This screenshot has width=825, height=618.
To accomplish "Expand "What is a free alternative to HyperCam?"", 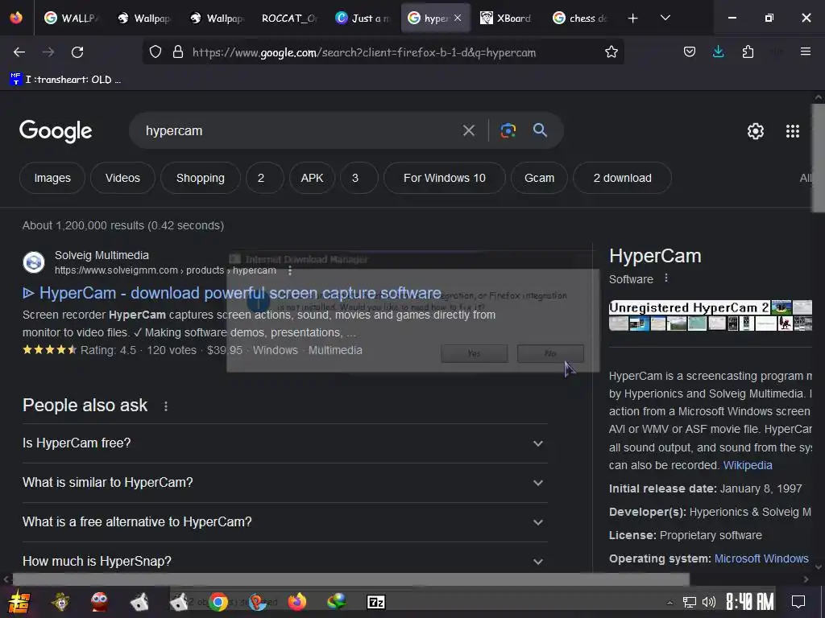I will (284, 521).
